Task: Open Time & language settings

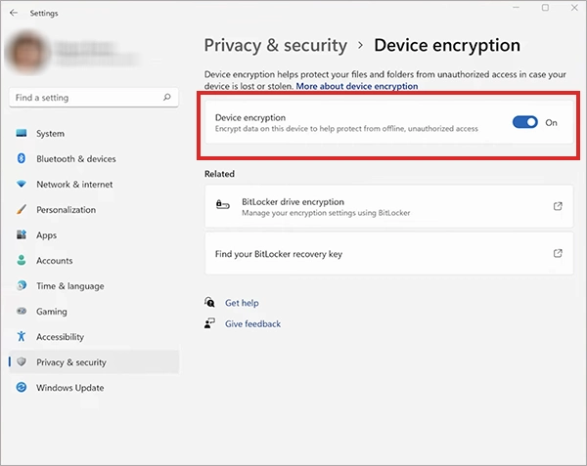Action: tap(94, 286)
